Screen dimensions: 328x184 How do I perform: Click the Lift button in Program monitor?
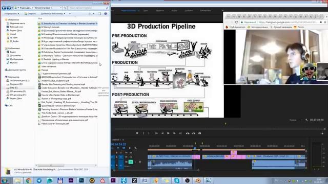(188, 133)
